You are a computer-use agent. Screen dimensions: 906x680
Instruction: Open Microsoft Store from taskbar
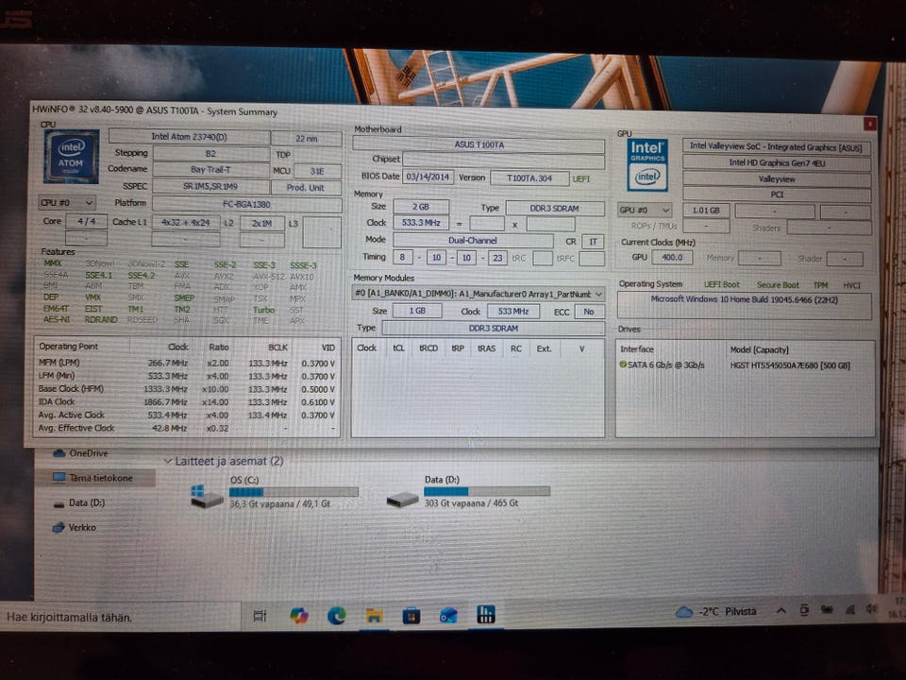tap(411, 616)
